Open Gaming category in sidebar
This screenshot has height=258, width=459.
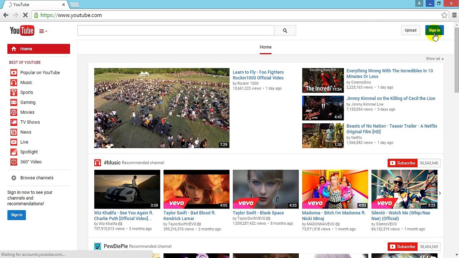click(x=28, y=102)
